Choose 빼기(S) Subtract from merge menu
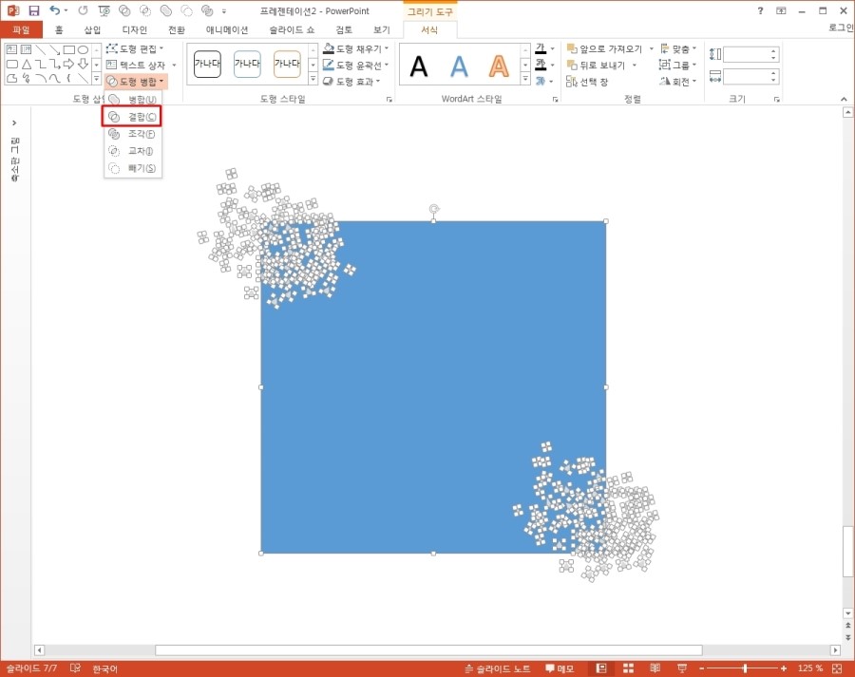 point(132,168)
